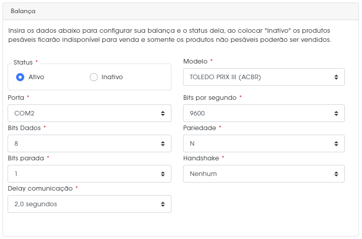Screen dimensions: 362x239
Task: Open the Bits por segundo dropdown
Action: 264,113
